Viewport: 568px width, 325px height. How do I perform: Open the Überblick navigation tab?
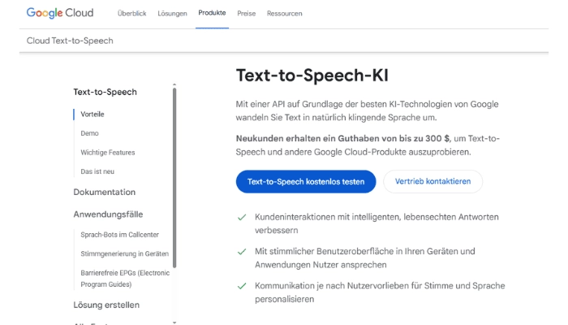click(x=132, y=14)
